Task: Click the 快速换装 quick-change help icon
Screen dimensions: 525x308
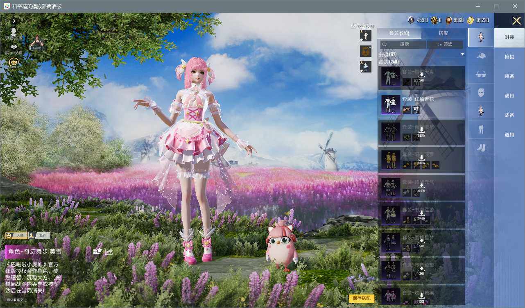Action: [x=353, y=26]
